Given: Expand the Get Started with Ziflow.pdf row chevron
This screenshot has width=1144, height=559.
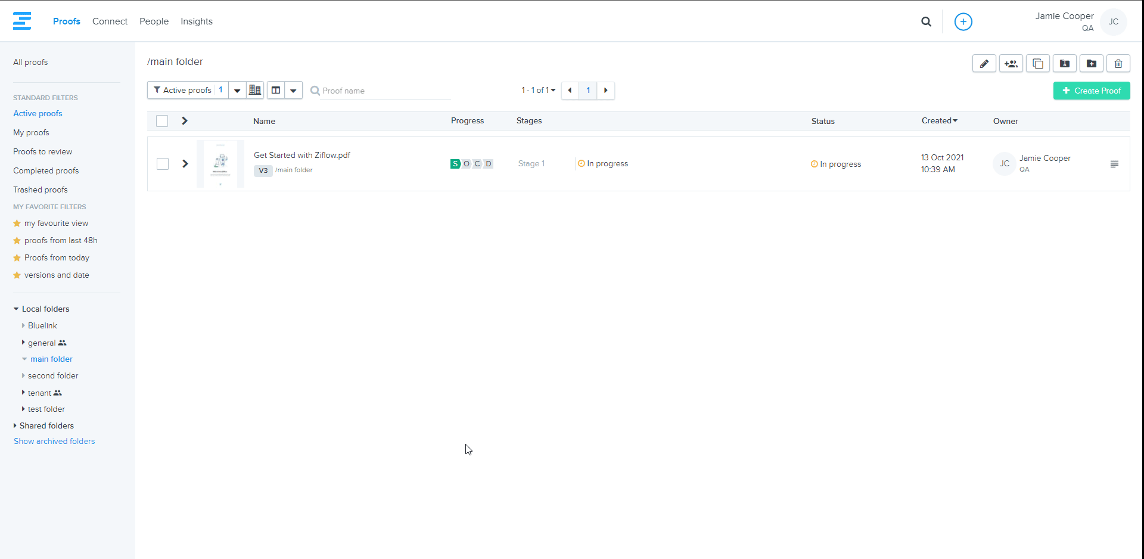Looking at the screenshot, I should point(185,164).
